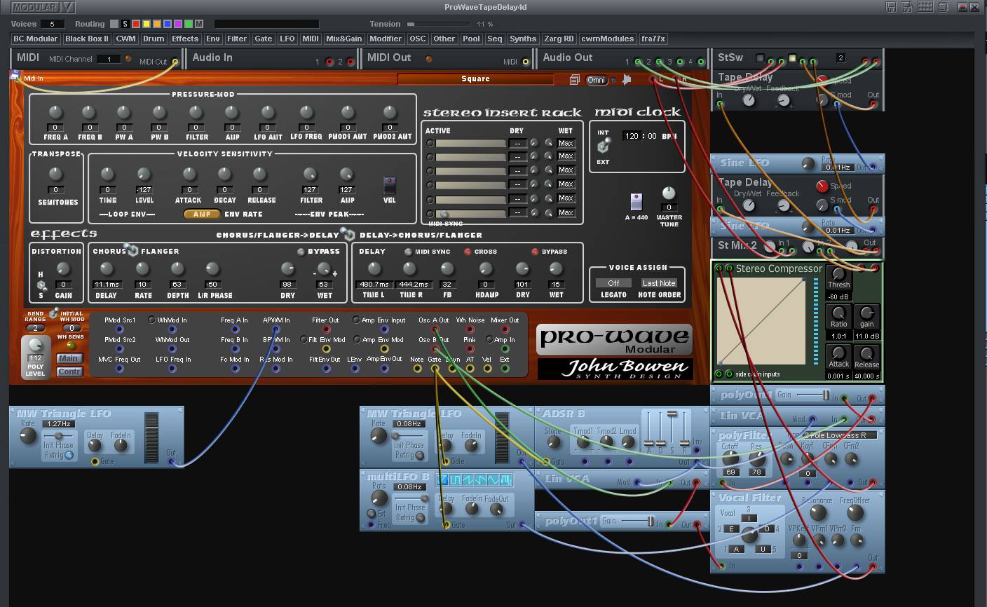Screen dimensions: 987x607
Task: Click the Routing S button
Action: 125,25
